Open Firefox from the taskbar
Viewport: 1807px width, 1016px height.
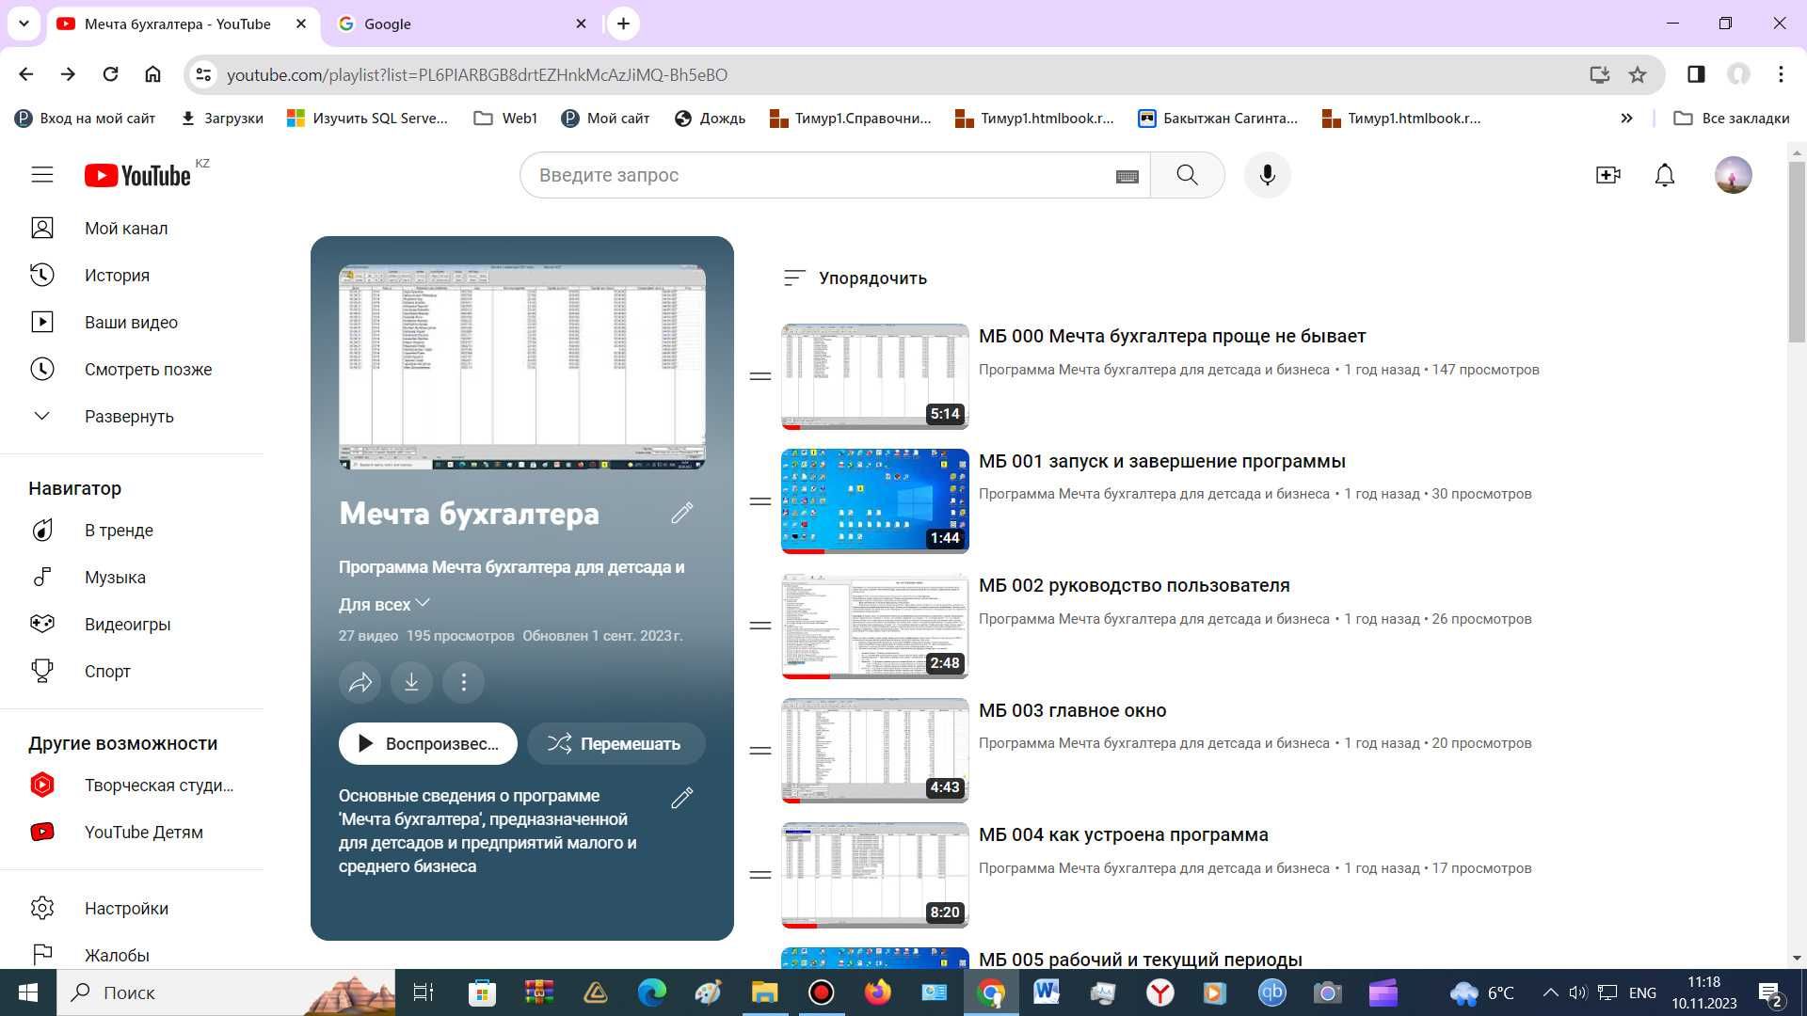coord(877,992)
